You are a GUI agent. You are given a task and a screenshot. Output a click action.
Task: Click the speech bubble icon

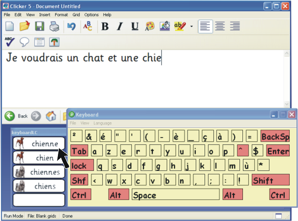(x=24, y=42)
